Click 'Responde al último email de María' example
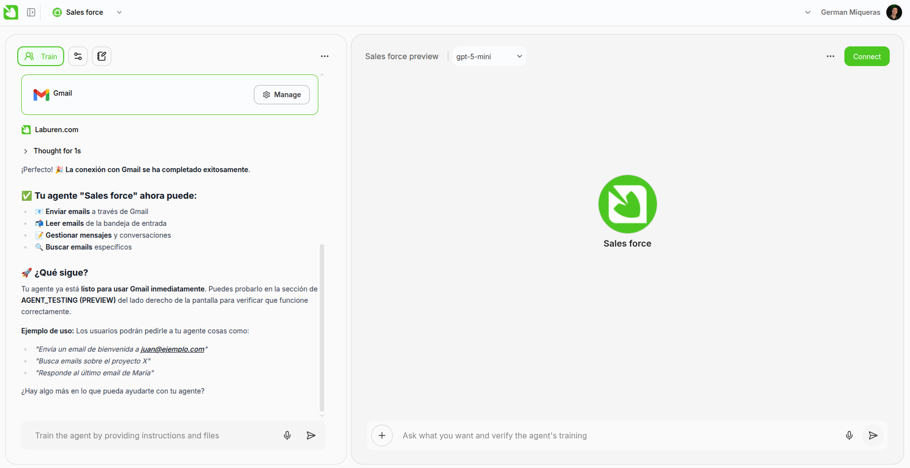This screenshot has height=468, width=910. 95,373
